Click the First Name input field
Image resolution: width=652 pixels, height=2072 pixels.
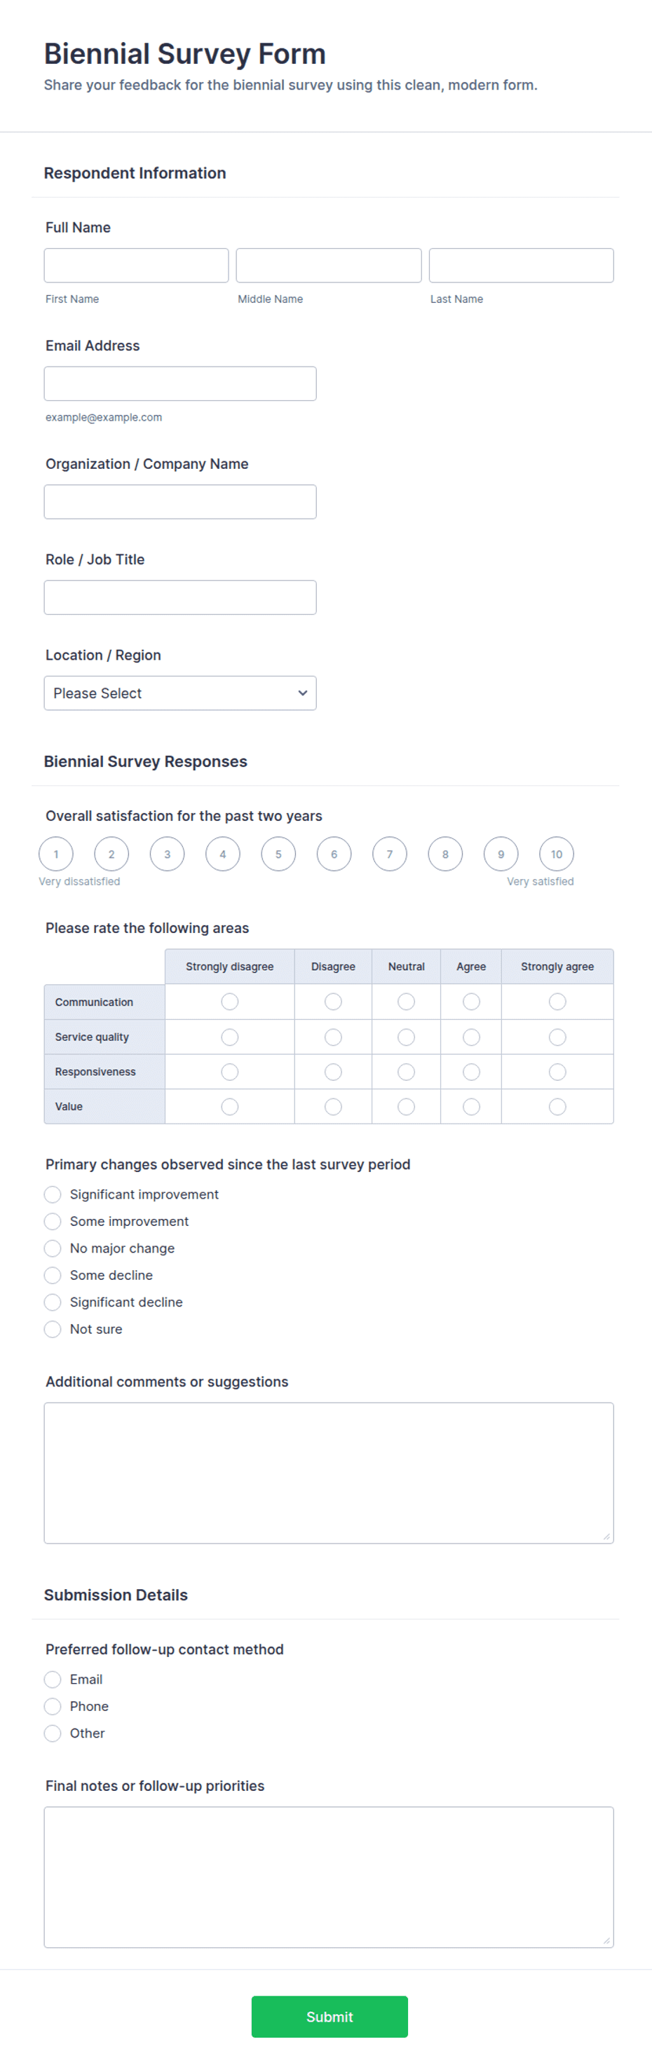click(x=136, y=266)
